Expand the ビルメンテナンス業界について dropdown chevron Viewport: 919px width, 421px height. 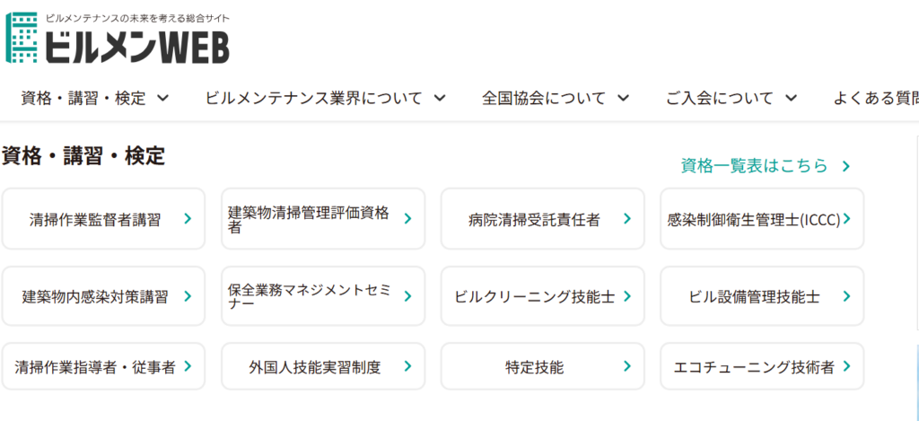tap(440, 98)
